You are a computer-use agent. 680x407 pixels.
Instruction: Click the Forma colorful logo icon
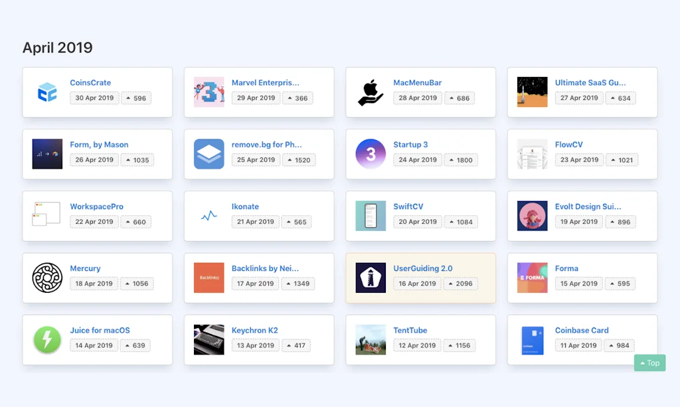(x=533, y=278)
